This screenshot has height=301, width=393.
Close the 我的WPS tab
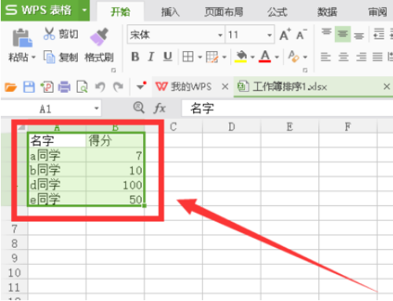(225, 86)
